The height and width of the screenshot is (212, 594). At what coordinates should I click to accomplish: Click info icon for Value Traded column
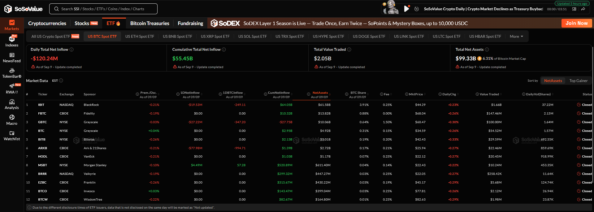click(x=477, y=94)
